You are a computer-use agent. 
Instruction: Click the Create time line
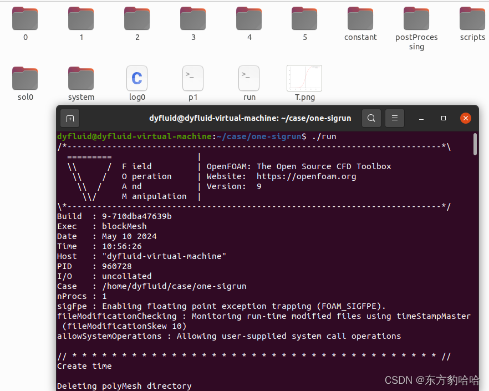click(84, 366)
